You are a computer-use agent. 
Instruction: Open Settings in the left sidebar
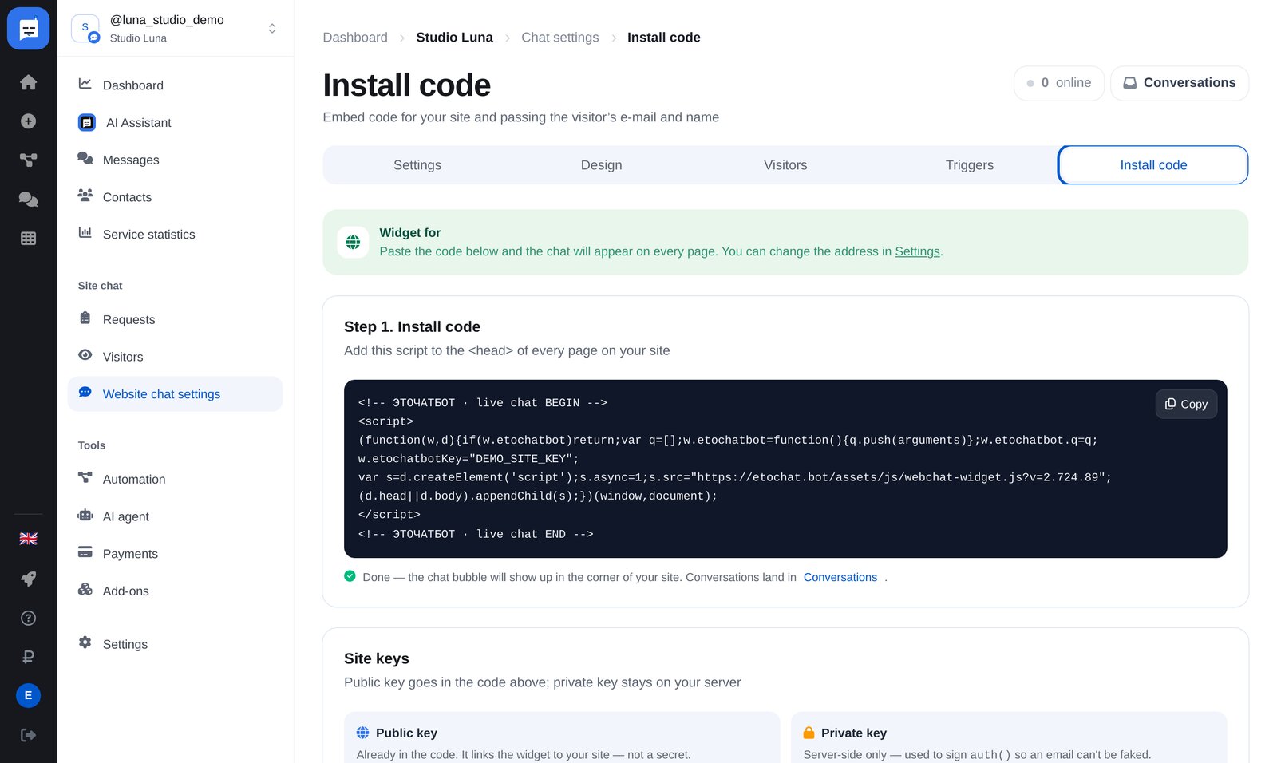[175, 644]
